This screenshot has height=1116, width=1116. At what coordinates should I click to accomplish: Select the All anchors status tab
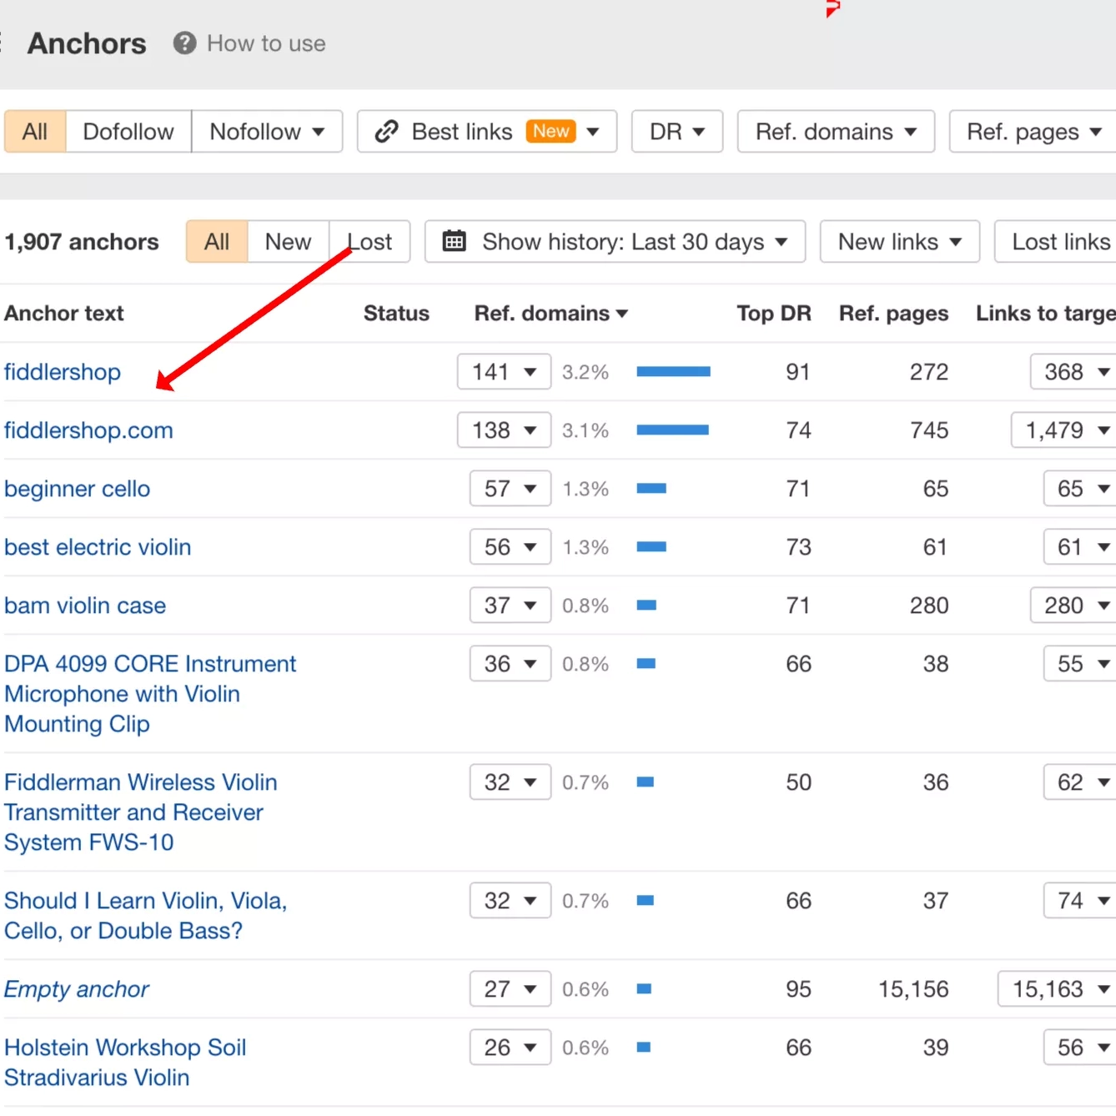click(217, 242)
